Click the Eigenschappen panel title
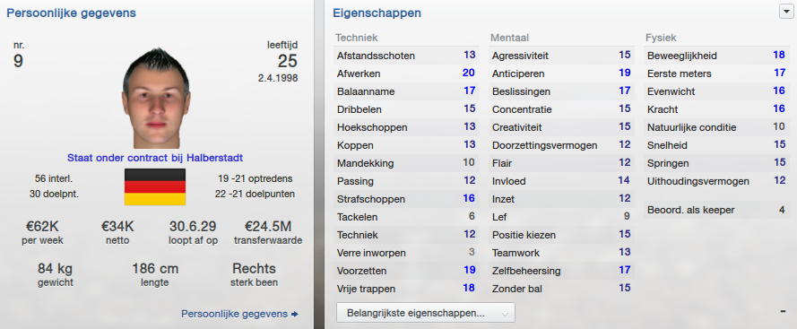797x329 pixels. pyautogui.click(x=377, y=13)
